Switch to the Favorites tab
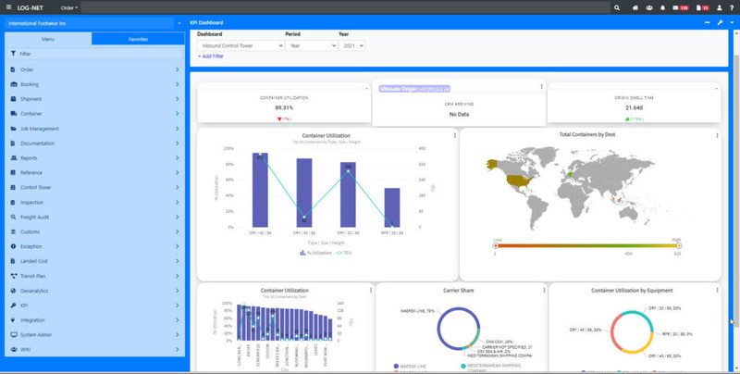740x374 pixels. pyautogui.click(x=138, y=39)
